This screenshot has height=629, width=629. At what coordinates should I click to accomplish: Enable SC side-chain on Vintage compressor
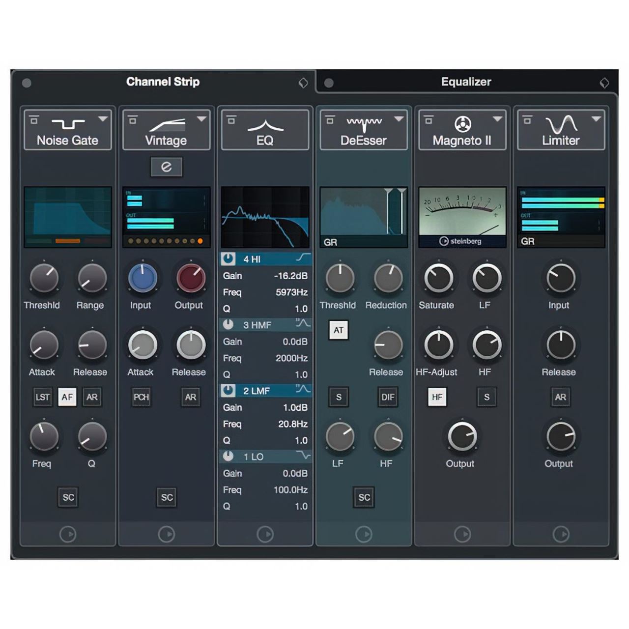tap(167, 497)
